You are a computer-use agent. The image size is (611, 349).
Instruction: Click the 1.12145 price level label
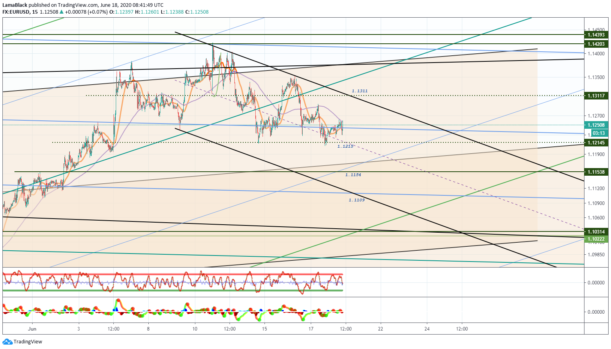[x=596, y=143]
